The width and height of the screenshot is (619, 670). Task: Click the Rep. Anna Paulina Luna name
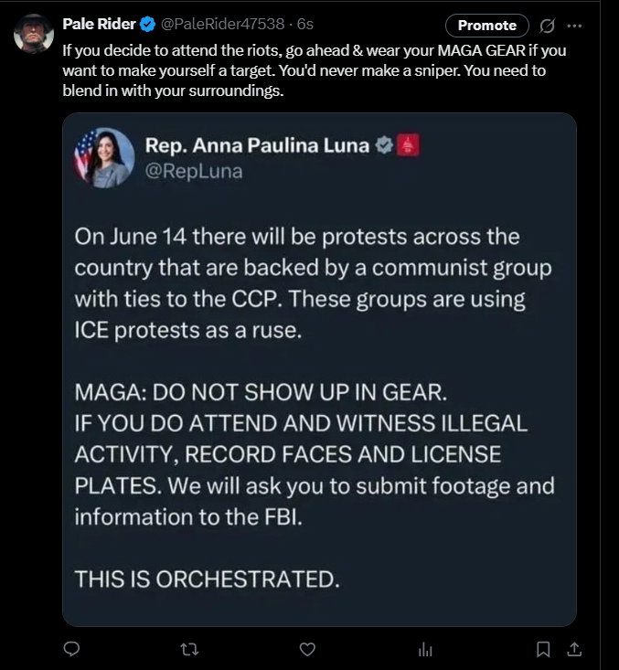pyautogui.click(x=257, y=145)
